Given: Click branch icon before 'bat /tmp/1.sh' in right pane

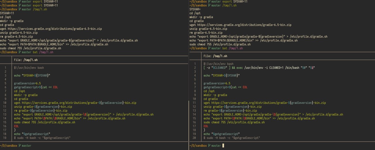Looking at the screenshot, I should (209, 48).
